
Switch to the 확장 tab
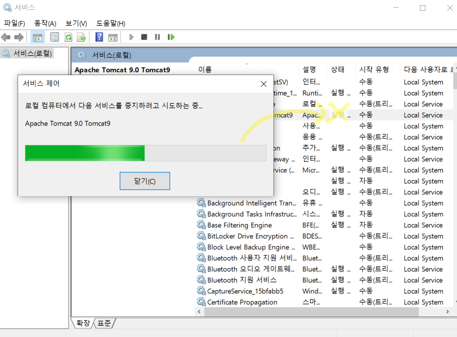point(83,323)
